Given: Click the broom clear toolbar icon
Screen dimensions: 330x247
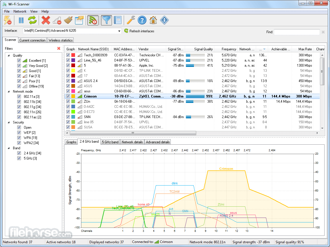Looking at the screenshot, I should point(68,20).
